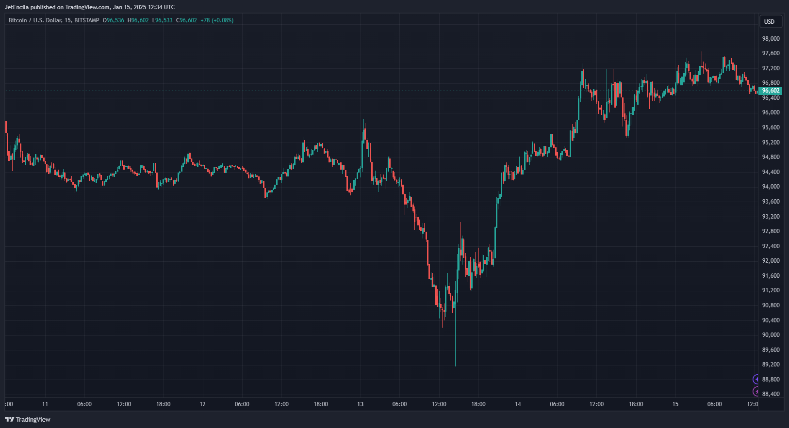The image size is (789, 428).
Task: Click the 90,000 level on price axis
Action: click(x=771, y=335)
